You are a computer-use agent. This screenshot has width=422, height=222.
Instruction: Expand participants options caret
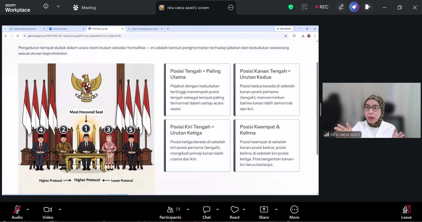188,210
